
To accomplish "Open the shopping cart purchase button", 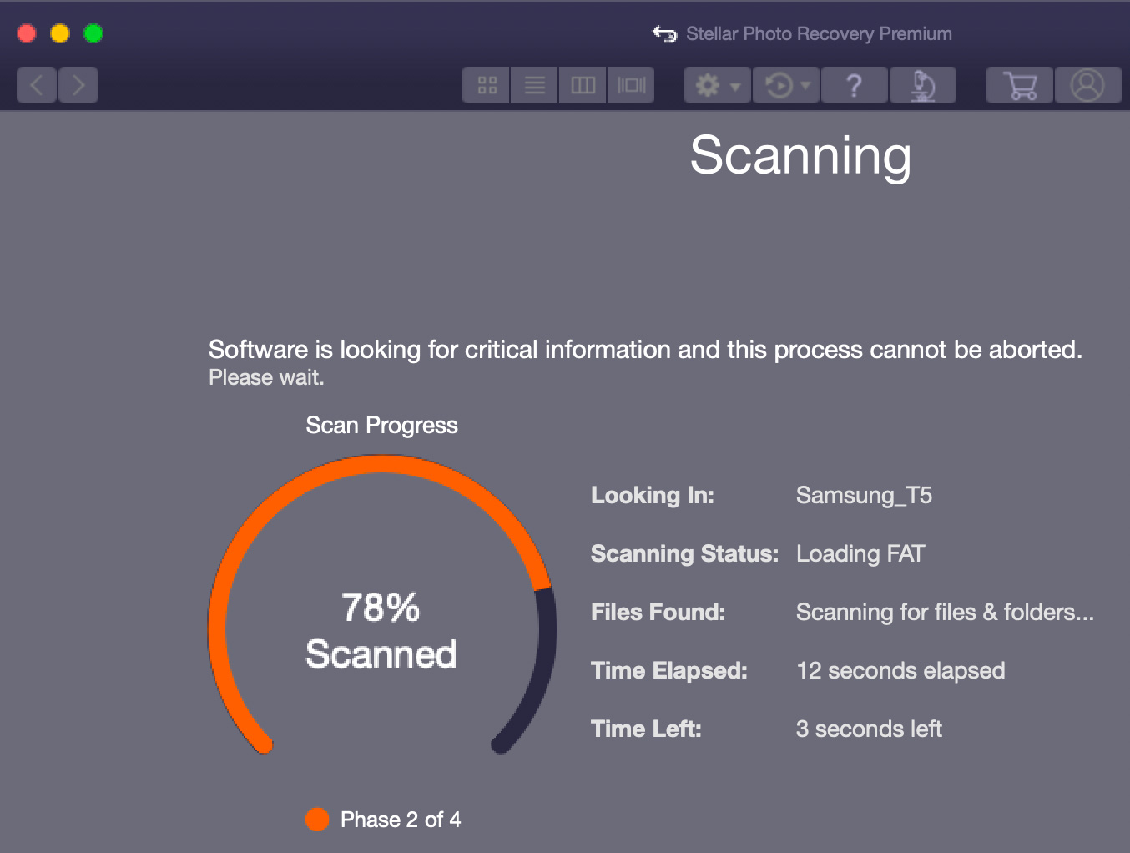I will [x=1020, y=85].
